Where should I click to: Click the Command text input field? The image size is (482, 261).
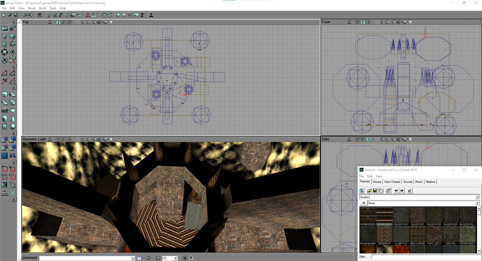85,258
